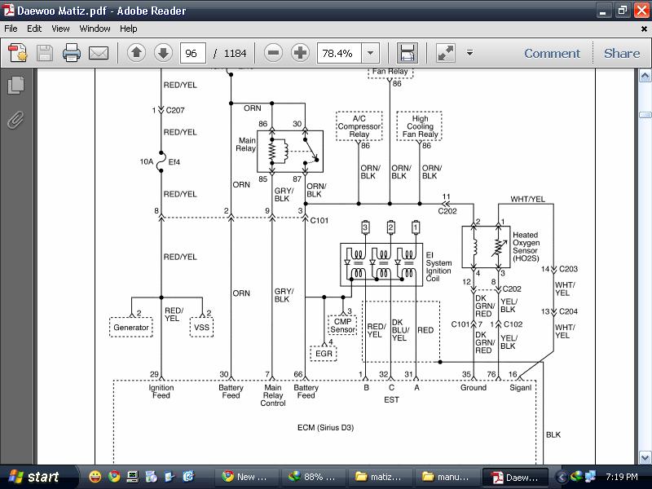Zoom in with the plus button
Screen dimensions: 652x489
pos(301,54)
